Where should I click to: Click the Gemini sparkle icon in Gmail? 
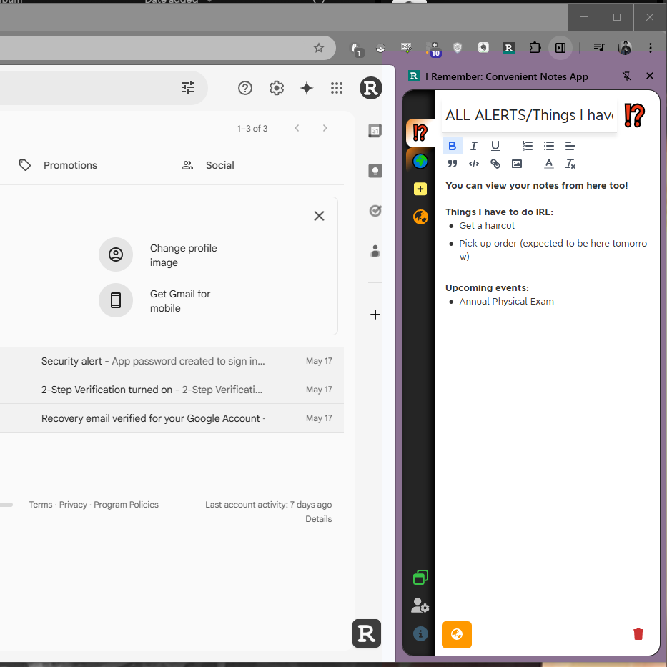[x=306, y=88]
